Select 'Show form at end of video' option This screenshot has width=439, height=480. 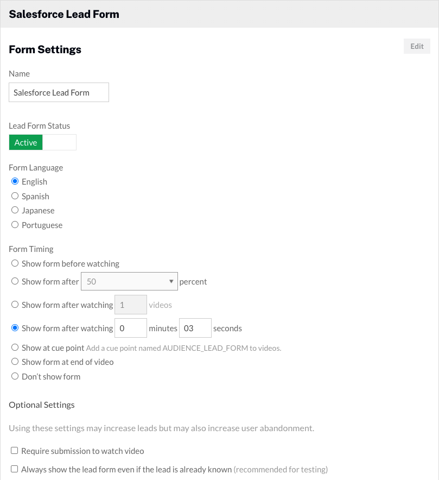click(x=15, y=361)
